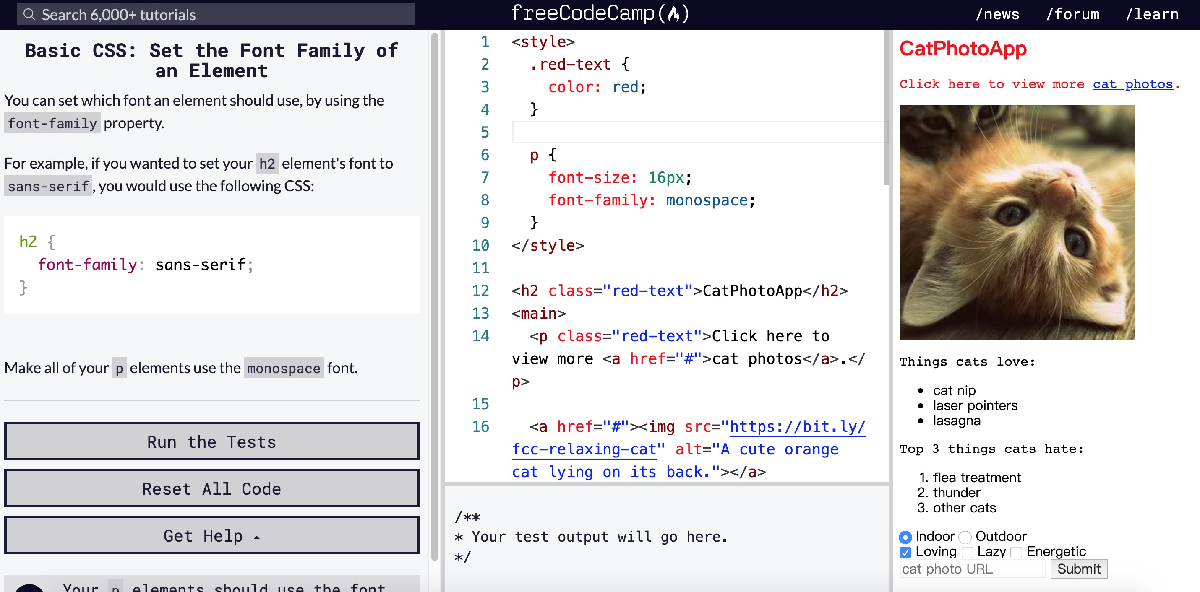
Task: Open the /forum navigation link
Action: [1072, 14]
